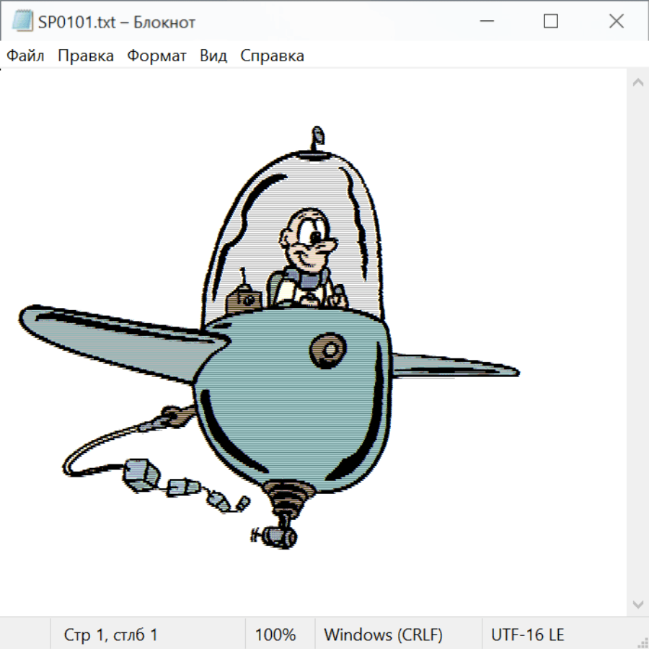
Task: Close the SP0101.txt Notepad window
Action: pyautogui.click(x=617, y=22)
